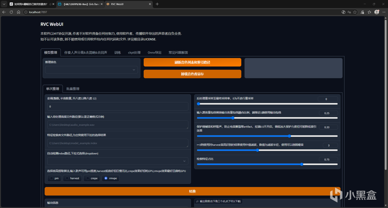Add this page to favorites star
Image resolution: width=388 pixels, height=208 pixels.
pyautogui.click(x=355, y=12)
